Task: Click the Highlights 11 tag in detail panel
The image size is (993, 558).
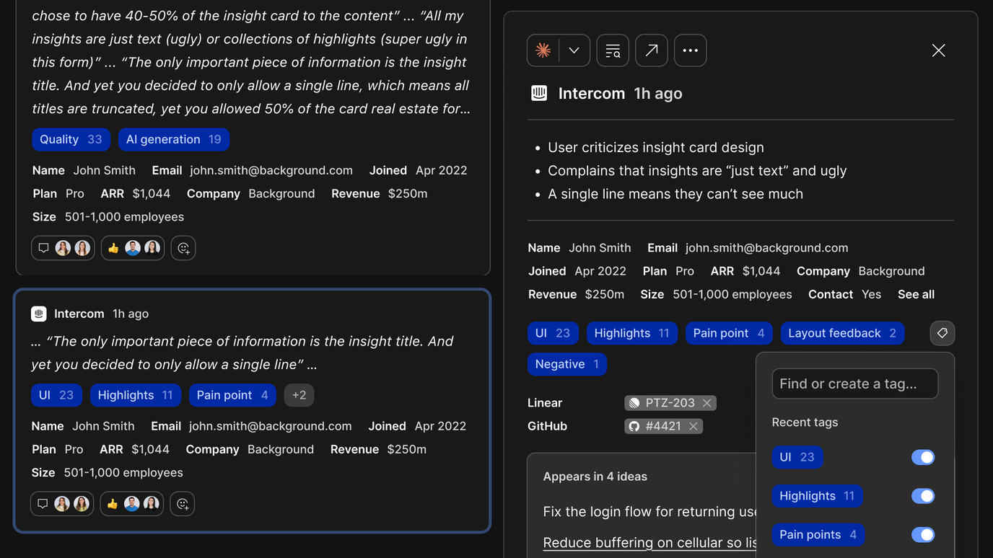Action: (x=632, y=333)
